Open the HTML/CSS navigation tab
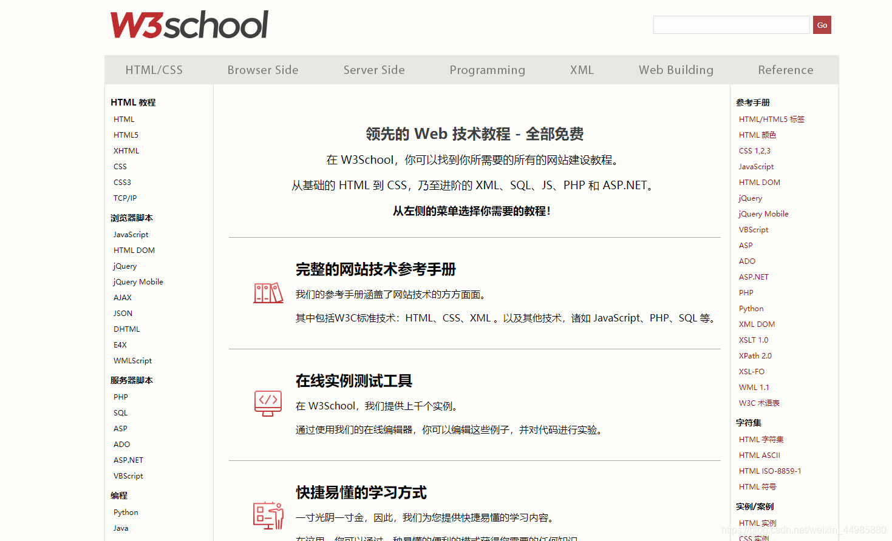This screenshot has height=541, width=892. click(154, 70)
